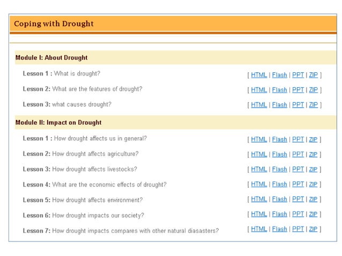This screenshot has width=342, height=256.
Task: Click the 'Module I: About Drought' heading
Action: pos(51,57)
